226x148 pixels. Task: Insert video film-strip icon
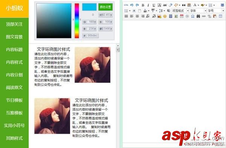tap(171, 16)
